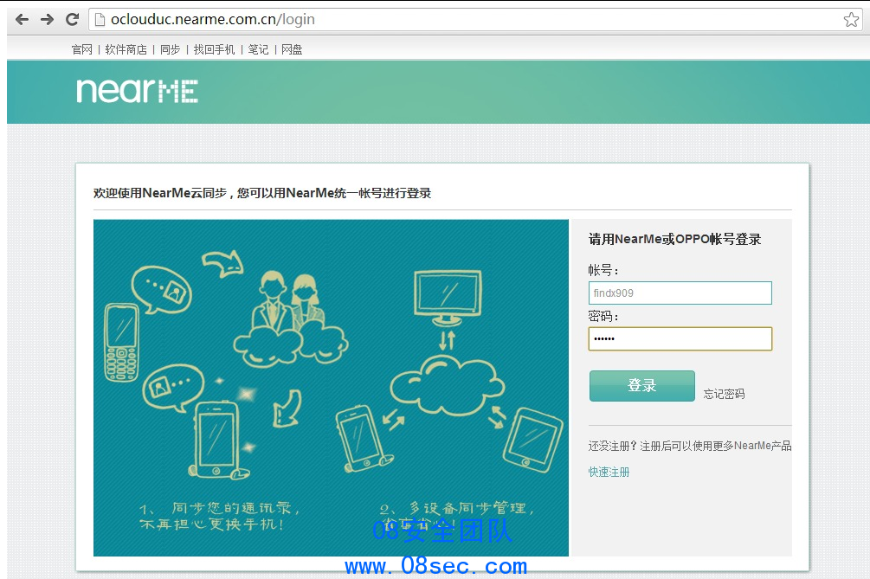Click the 快速注册 link
Viewport: 870px width, 579px height.
coord(609,472)
